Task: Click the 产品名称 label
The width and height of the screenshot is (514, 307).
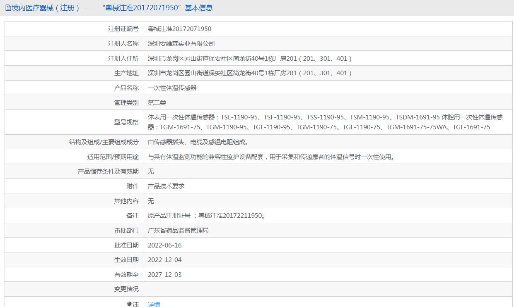Action: coord(126,88)
